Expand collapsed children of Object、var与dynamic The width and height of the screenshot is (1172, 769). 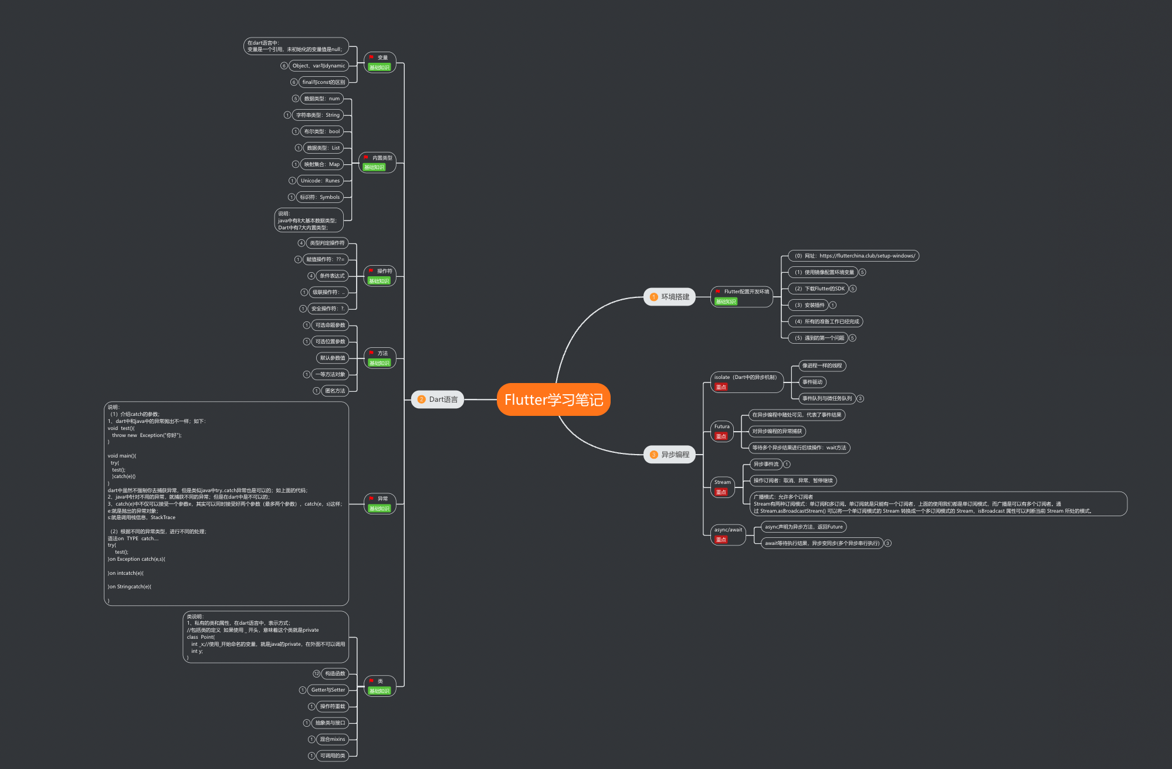(x=284, y=66)
